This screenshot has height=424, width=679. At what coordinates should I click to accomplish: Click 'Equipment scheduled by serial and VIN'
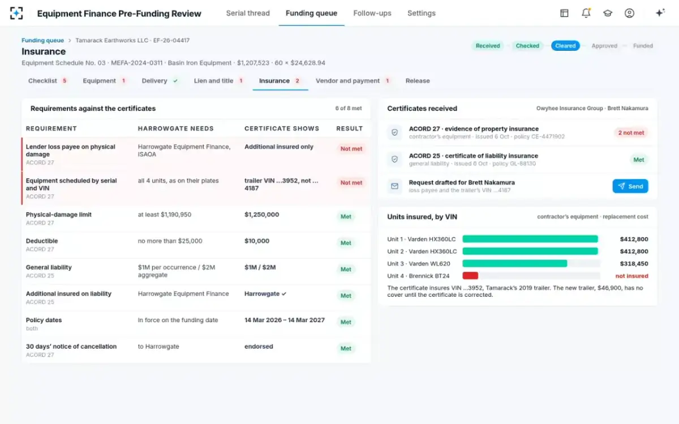pyautogui.click(x=71, y=184)
